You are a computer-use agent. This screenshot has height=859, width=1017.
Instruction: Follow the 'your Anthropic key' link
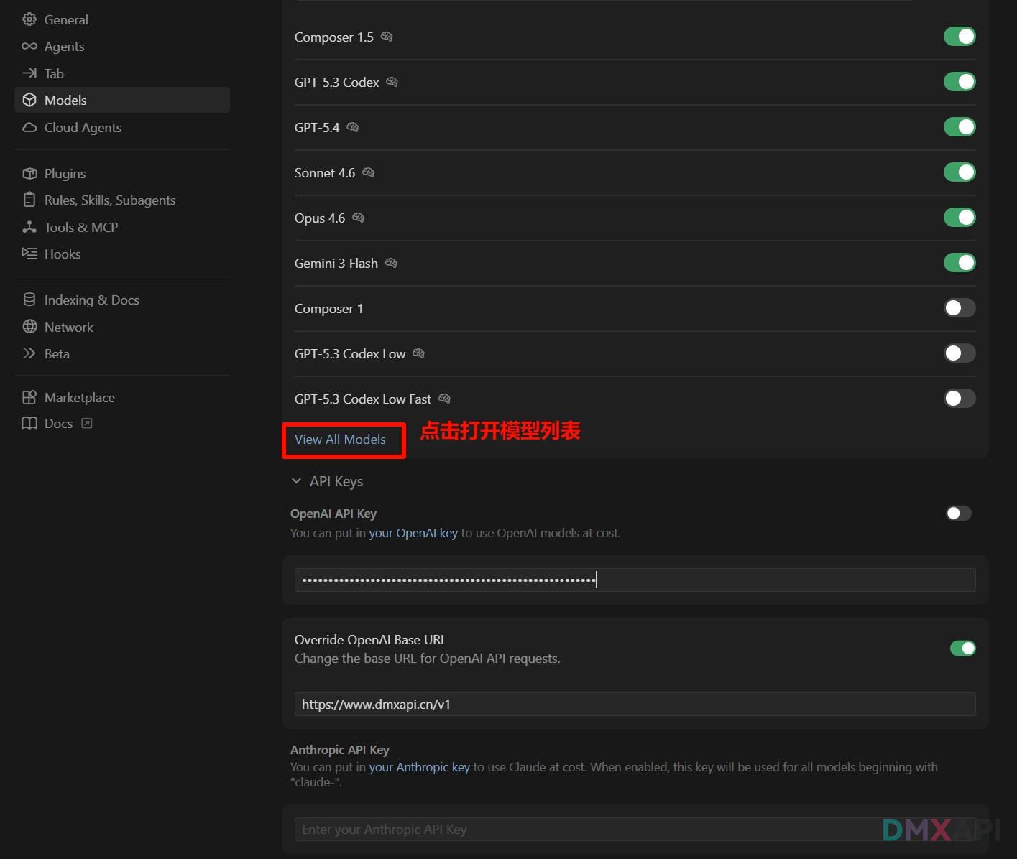click(419, 767)
